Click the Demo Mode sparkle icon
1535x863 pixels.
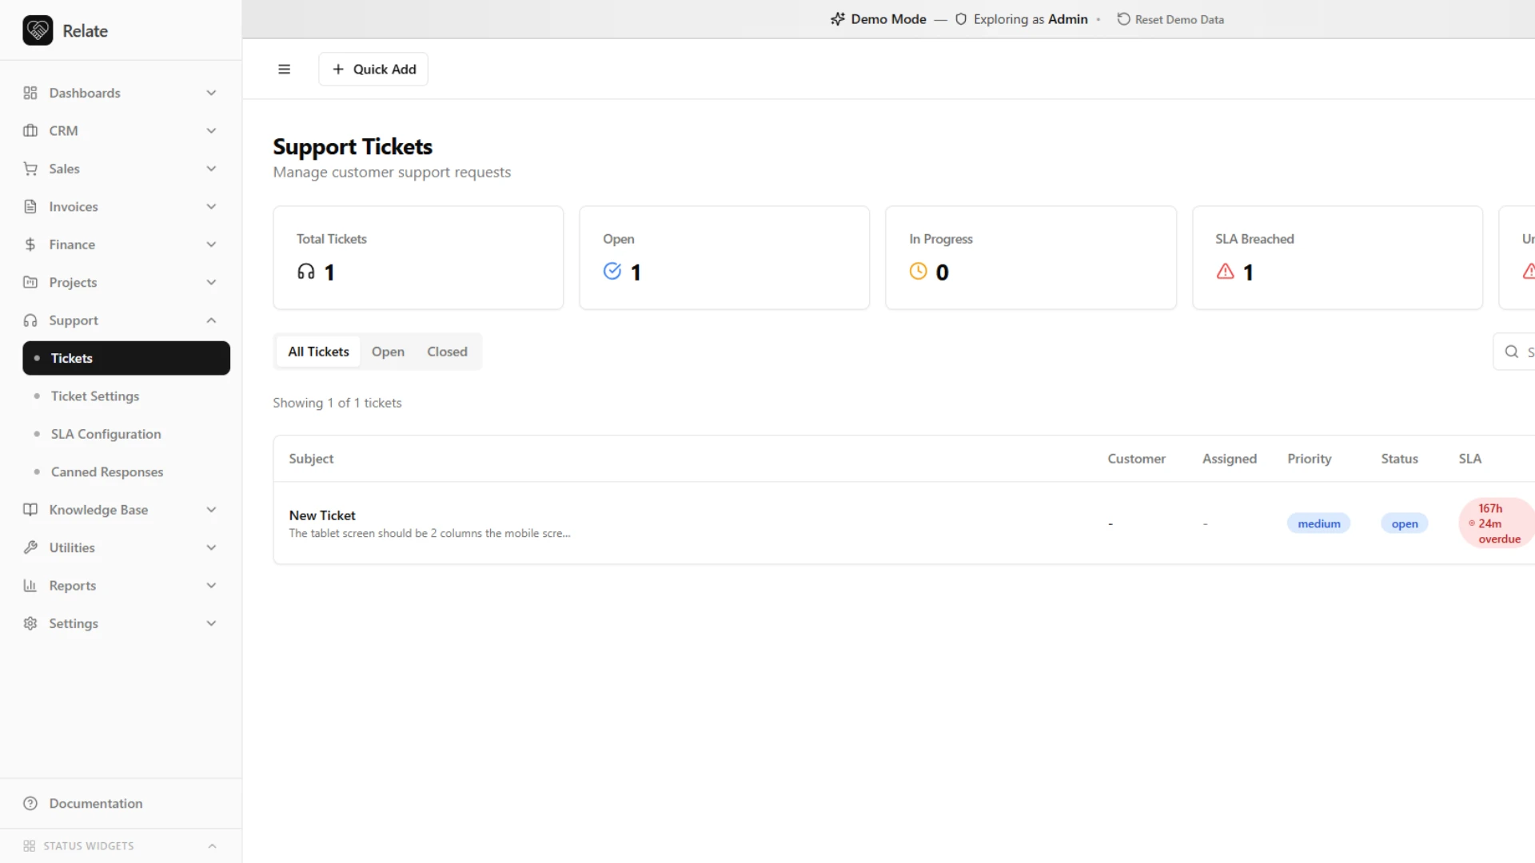(837, 19)
